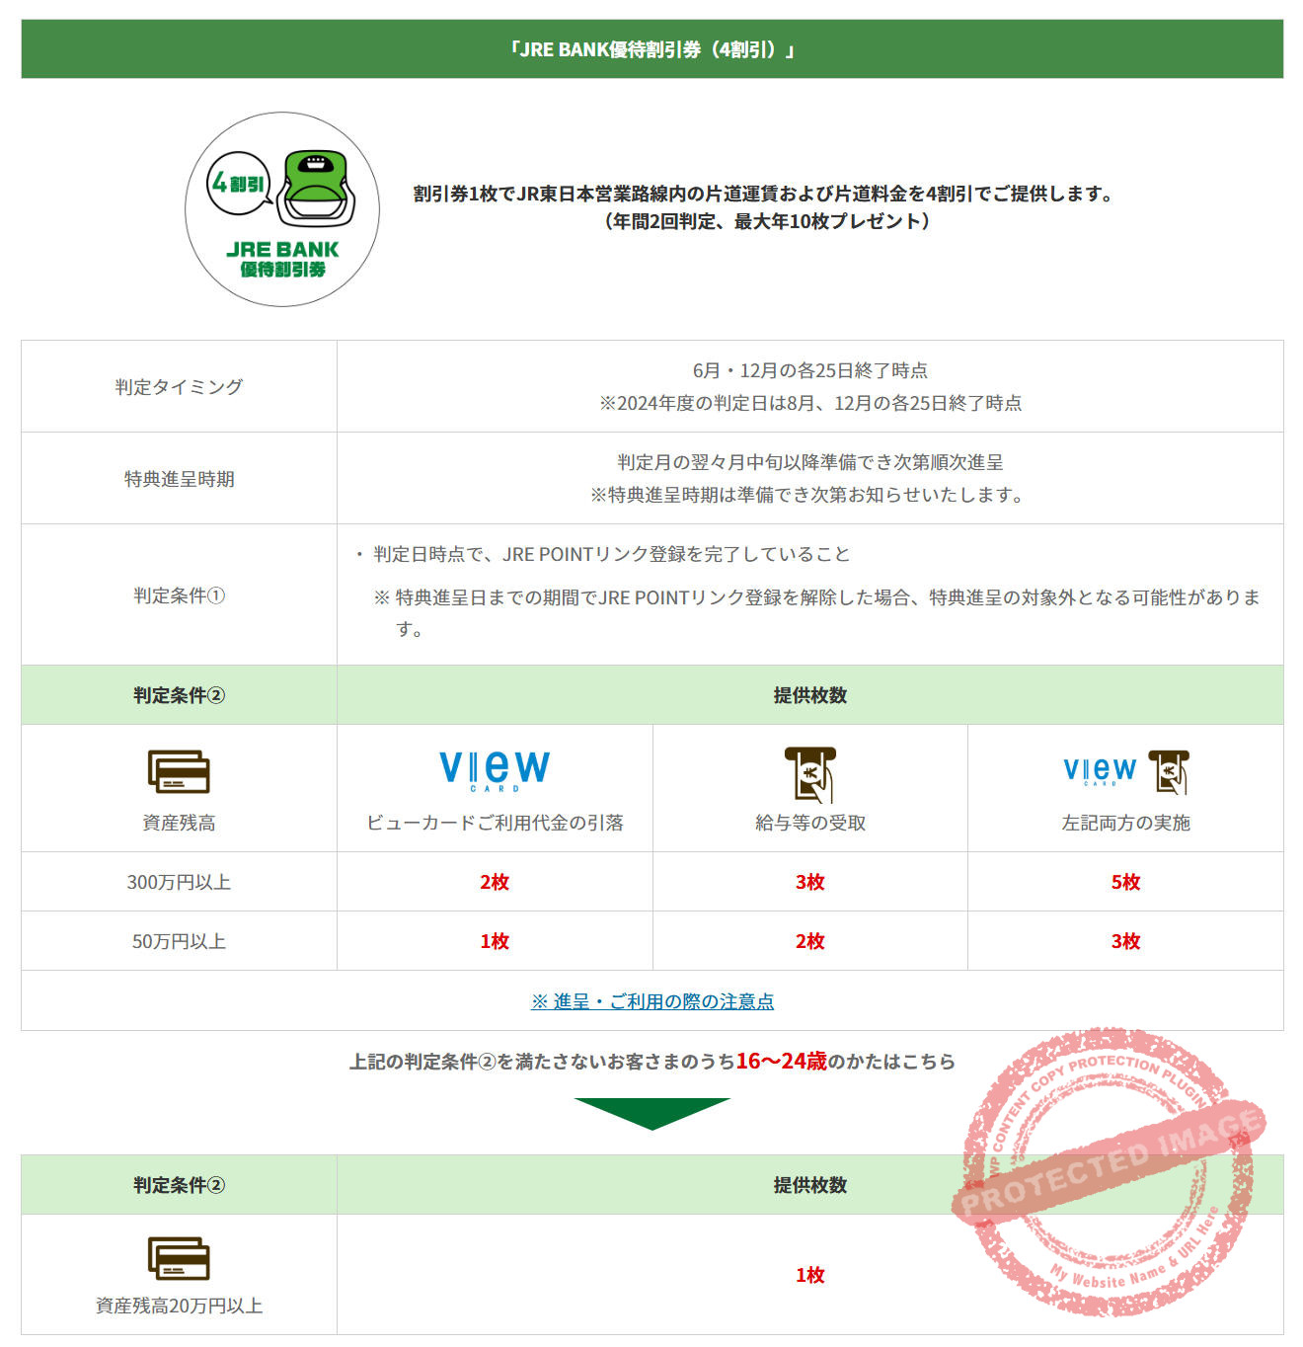
Task: Click the green downward triangle arrow
Action: click(651, 1113)
